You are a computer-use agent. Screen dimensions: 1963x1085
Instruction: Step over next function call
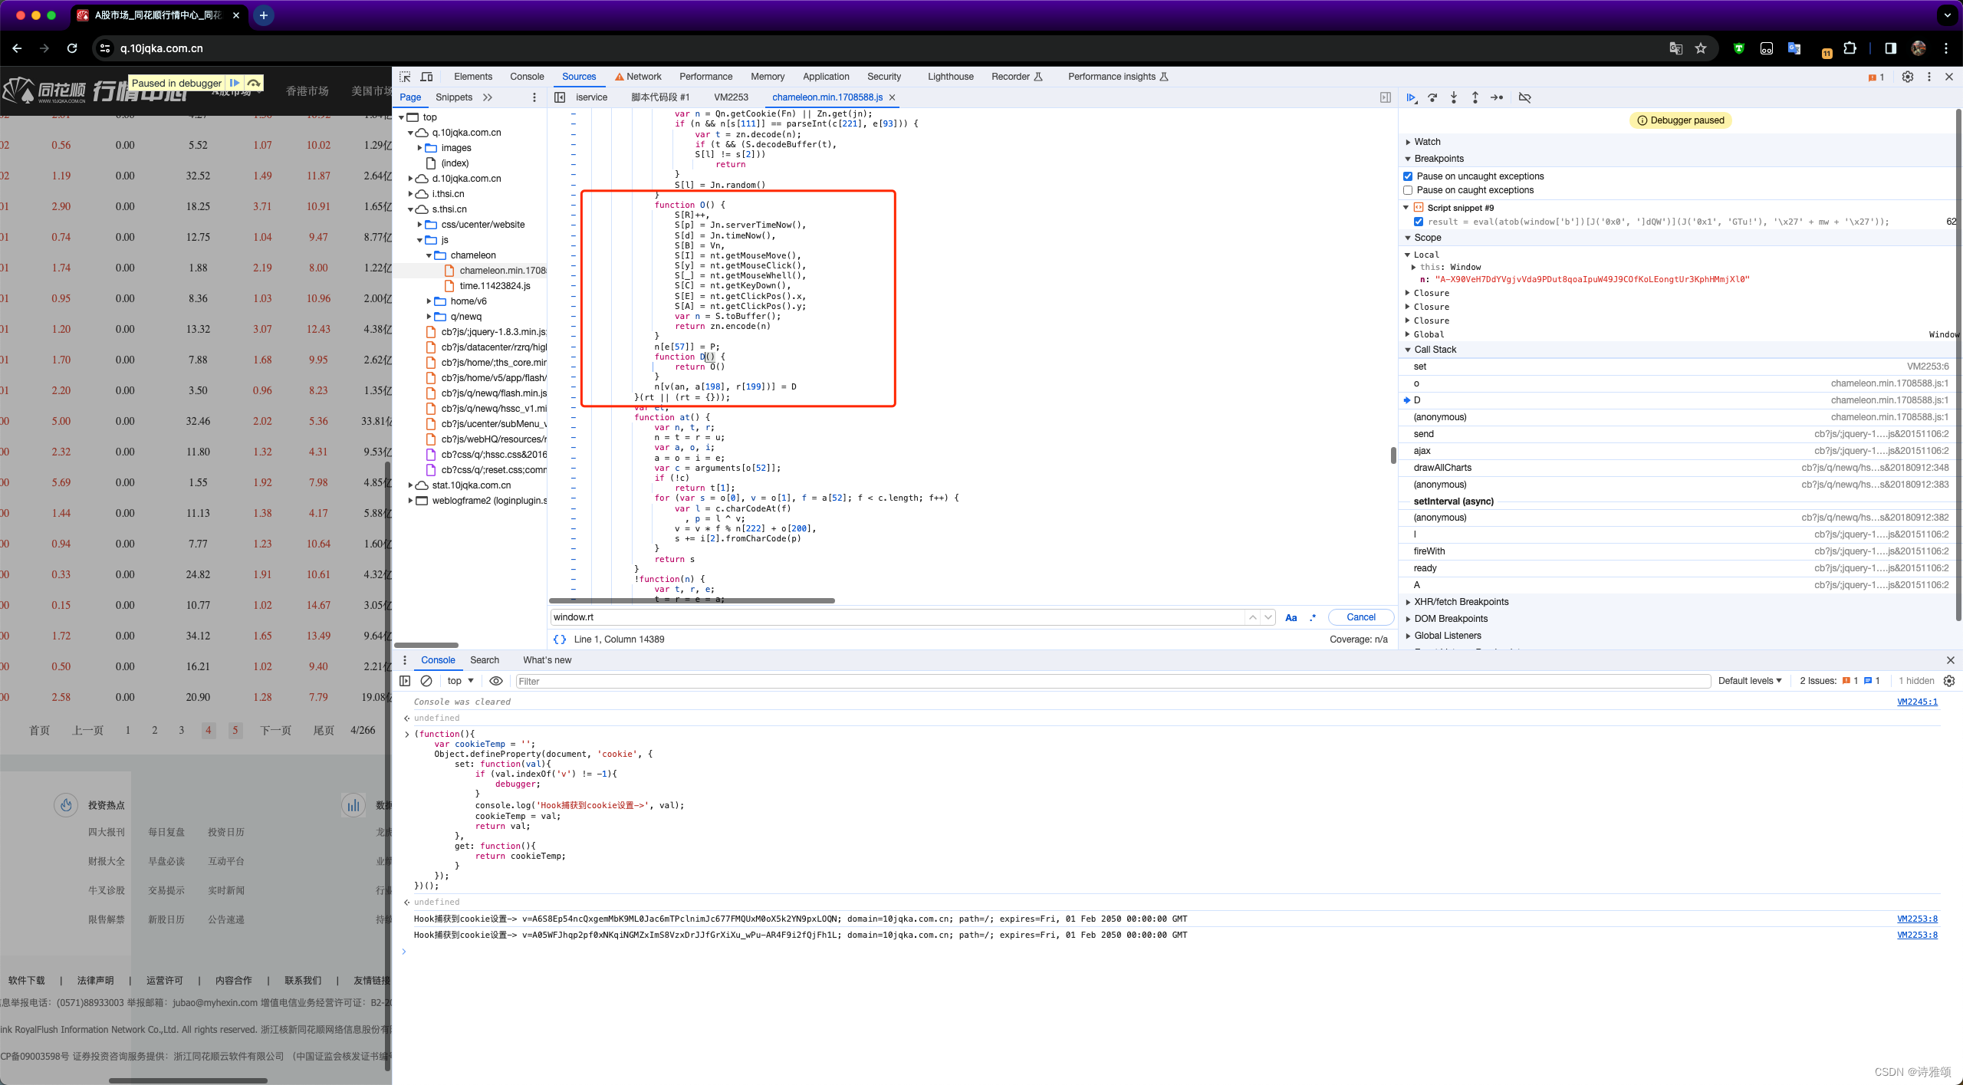(1432, 97)
